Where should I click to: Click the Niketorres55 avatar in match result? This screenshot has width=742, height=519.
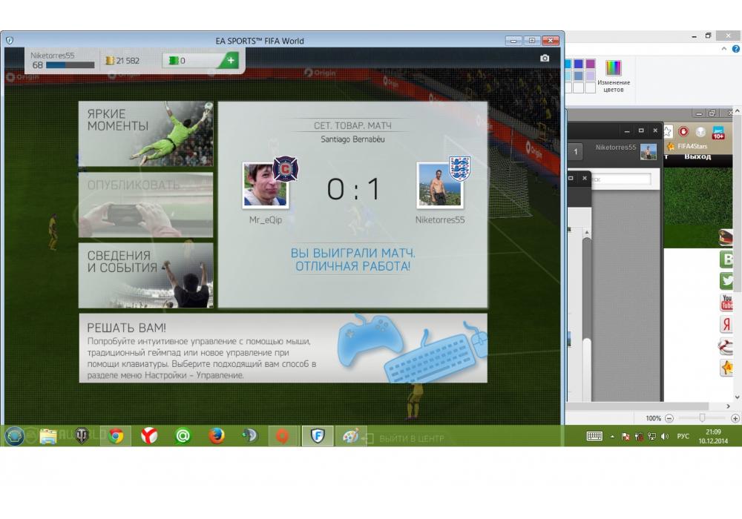(x=439, y=185)
